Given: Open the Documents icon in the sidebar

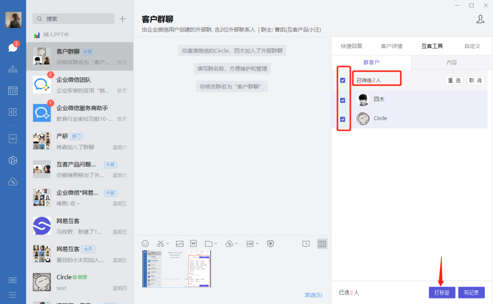Looking at the screenshot, I should (13, 139).
